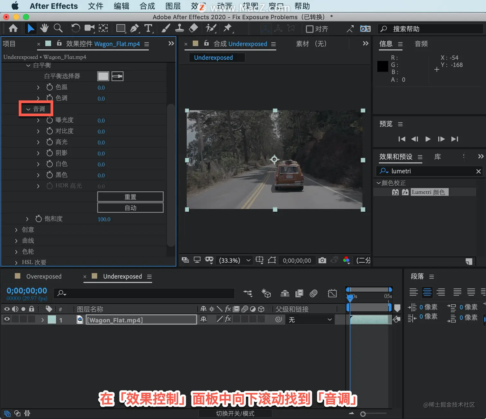Open the color channel display icon
This screenshot has width=486, height=419.
346,260
